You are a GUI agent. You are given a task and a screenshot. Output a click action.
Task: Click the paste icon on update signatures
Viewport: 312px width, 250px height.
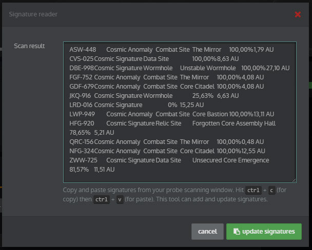coord(236,232)
